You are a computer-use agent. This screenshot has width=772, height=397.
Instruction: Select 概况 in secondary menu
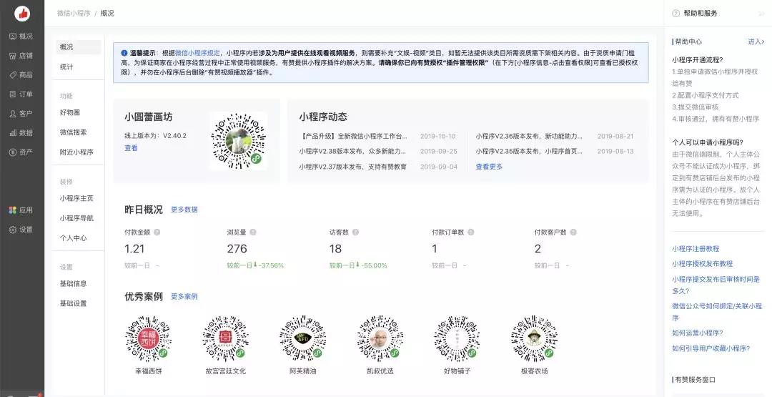click(x=79, y=46)
